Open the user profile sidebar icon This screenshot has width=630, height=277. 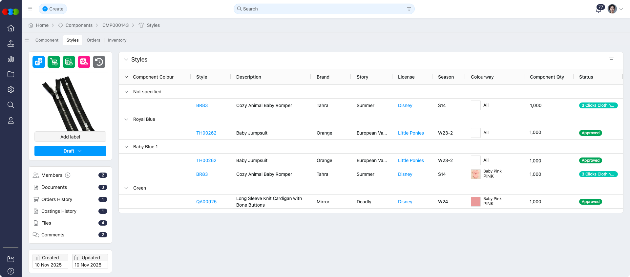click(11, 120)
